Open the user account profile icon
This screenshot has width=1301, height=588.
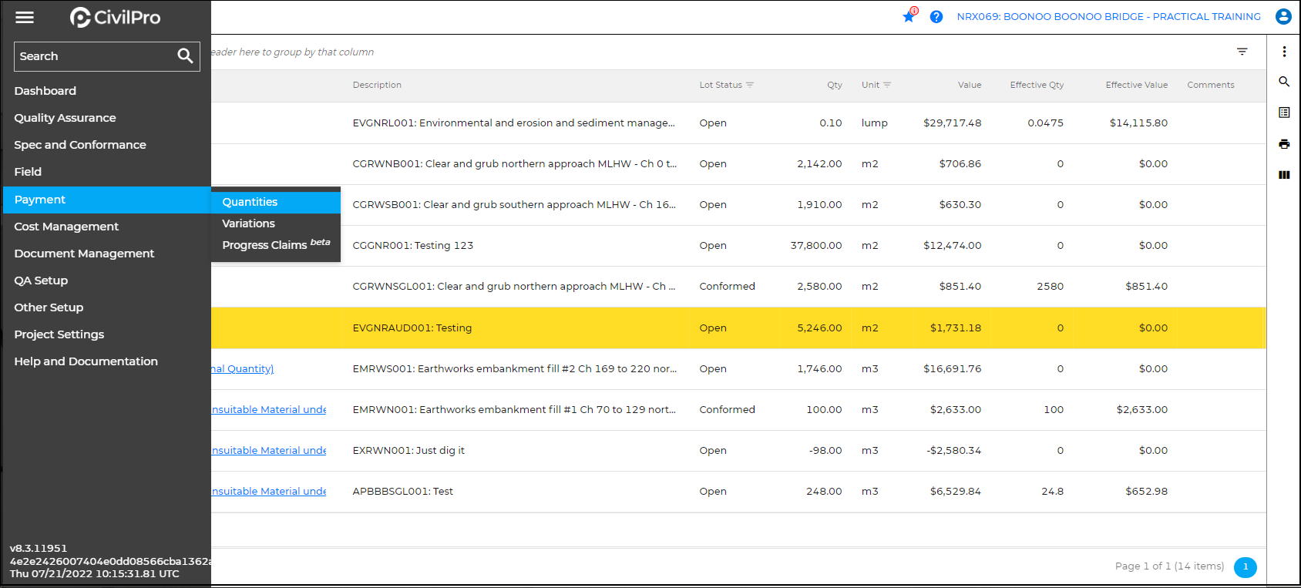click(x=1283, y=16)
